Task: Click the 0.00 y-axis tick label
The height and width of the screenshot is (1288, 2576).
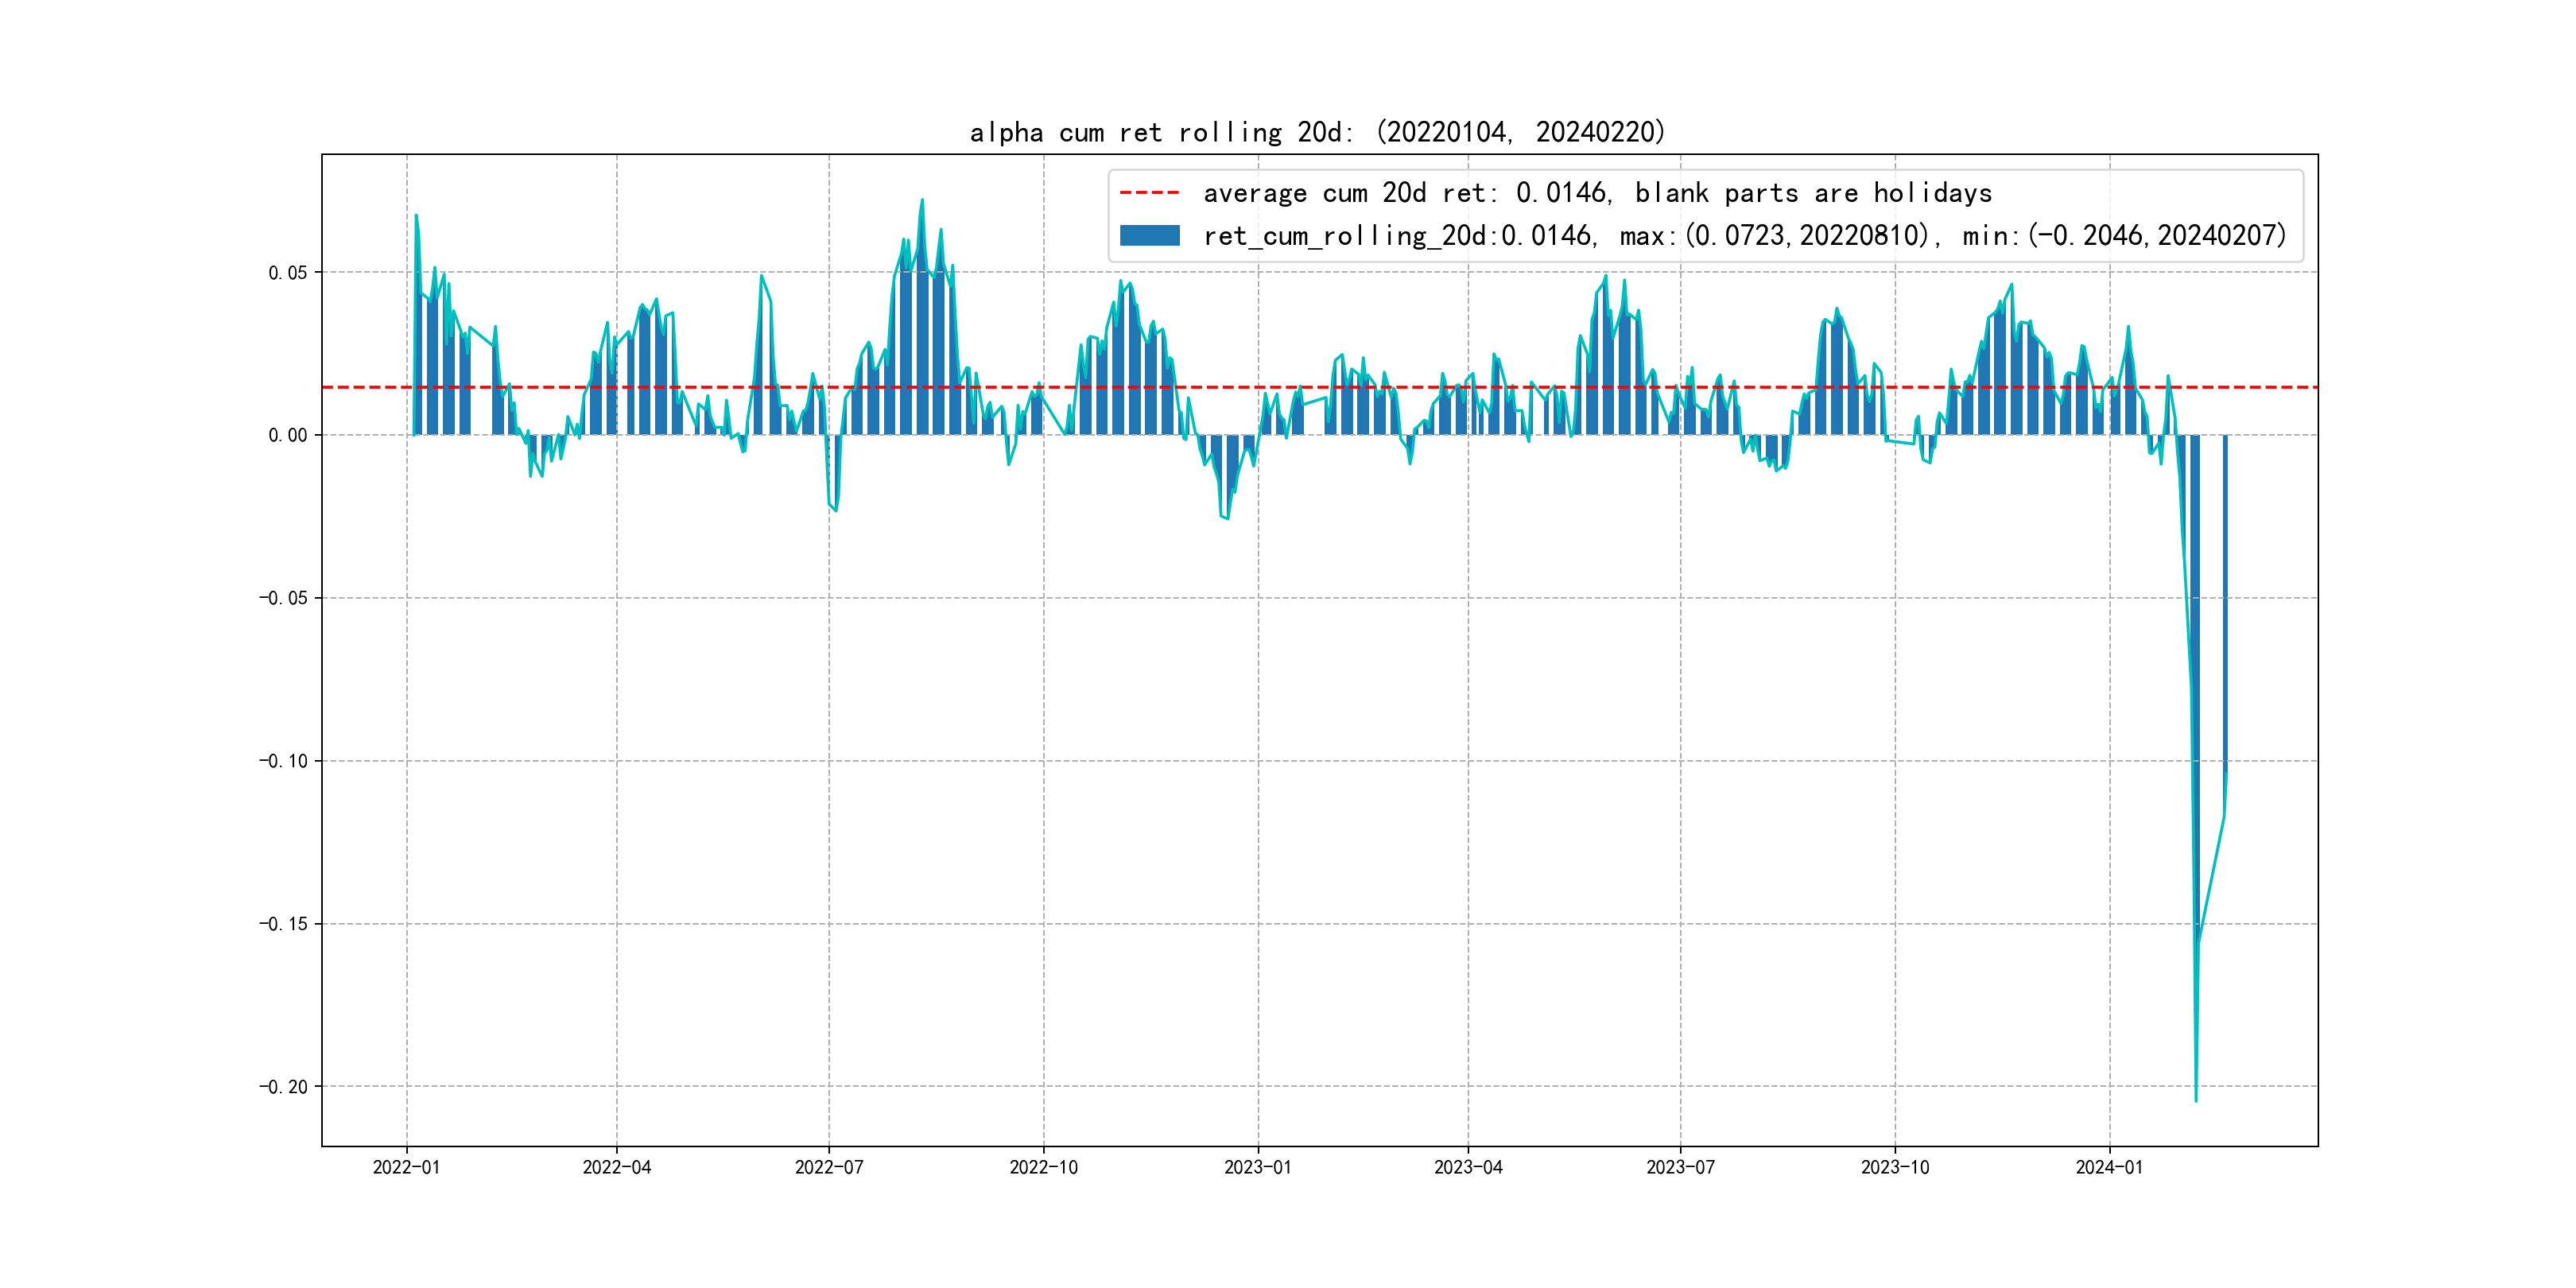Action: (x=287, y=435)
